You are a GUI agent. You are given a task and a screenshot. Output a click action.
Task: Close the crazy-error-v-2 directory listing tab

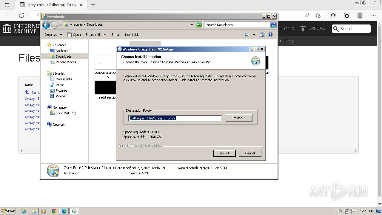tap(81, 5)
